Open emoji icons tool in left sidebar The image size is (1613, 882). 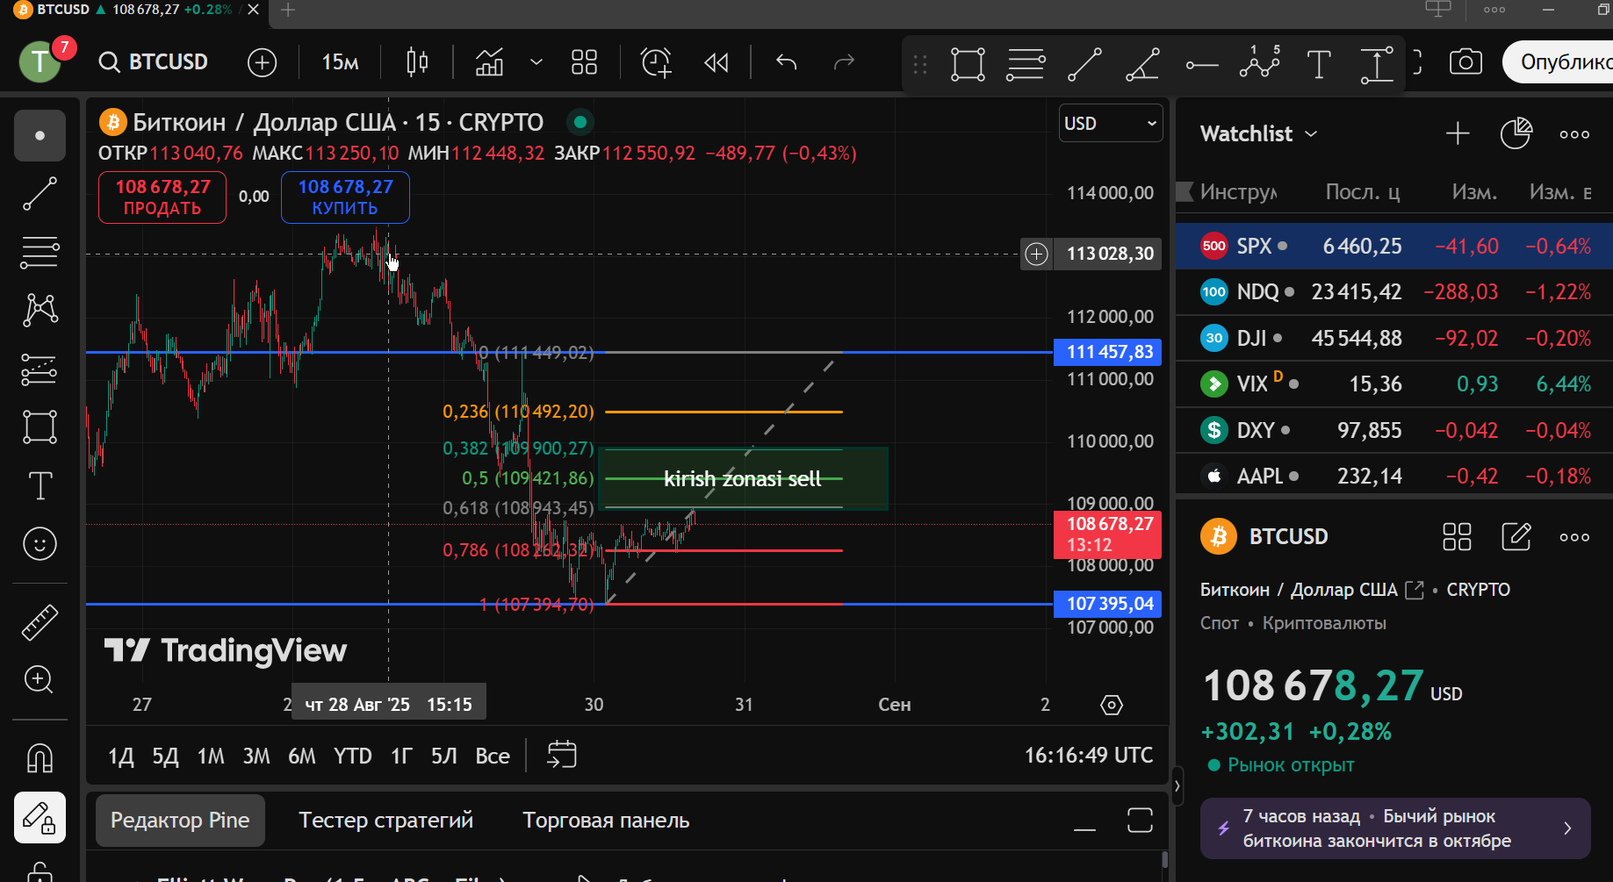(40, 544)
